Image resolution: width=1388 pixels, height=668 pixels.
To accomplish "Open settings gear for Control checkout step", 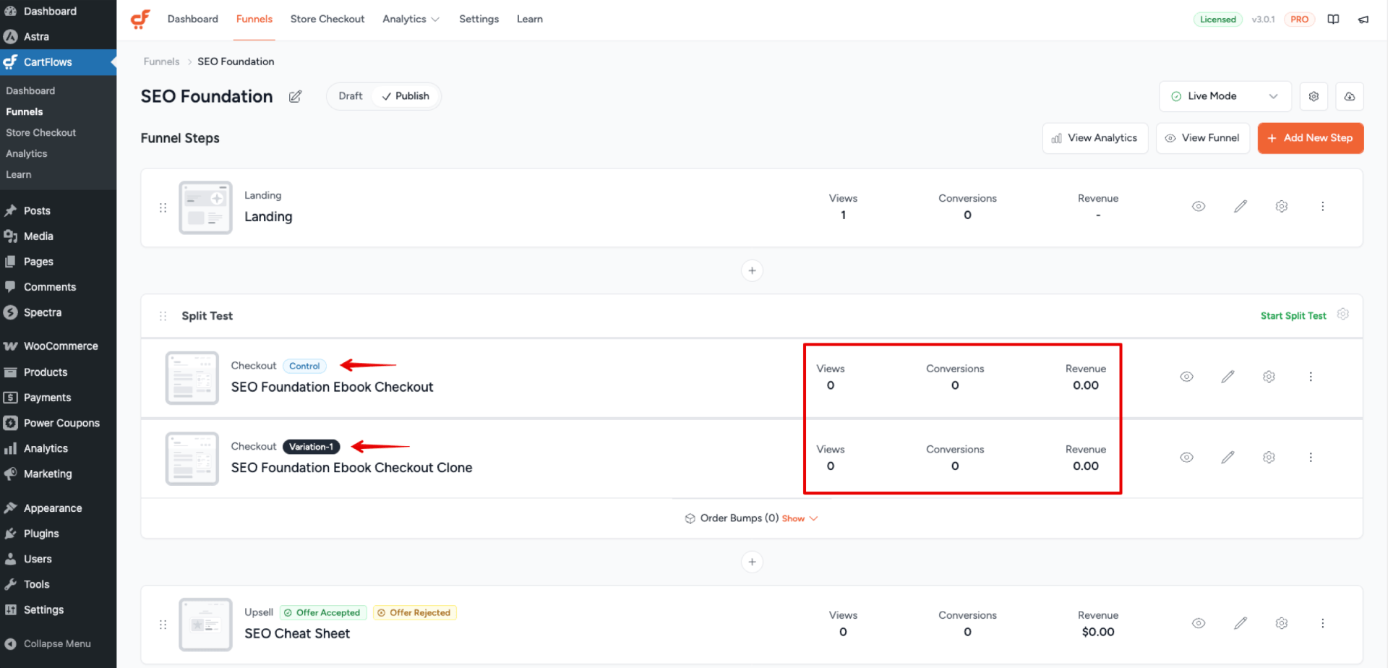I will pyautogui.click(x=1269, y=377).
